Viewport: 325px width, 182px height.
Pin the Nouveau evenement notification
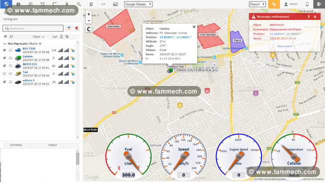point(308,17)
